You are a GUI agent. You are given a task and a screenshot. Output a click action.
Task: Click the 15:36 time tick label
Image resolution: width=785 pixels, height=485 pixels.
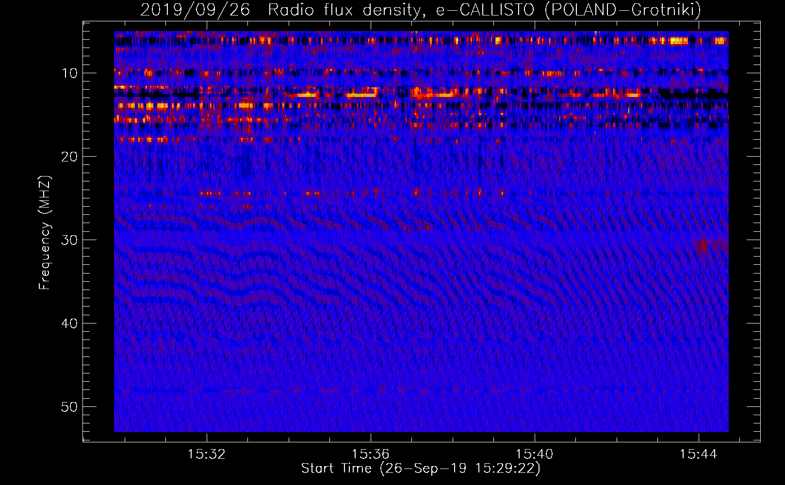371,454
